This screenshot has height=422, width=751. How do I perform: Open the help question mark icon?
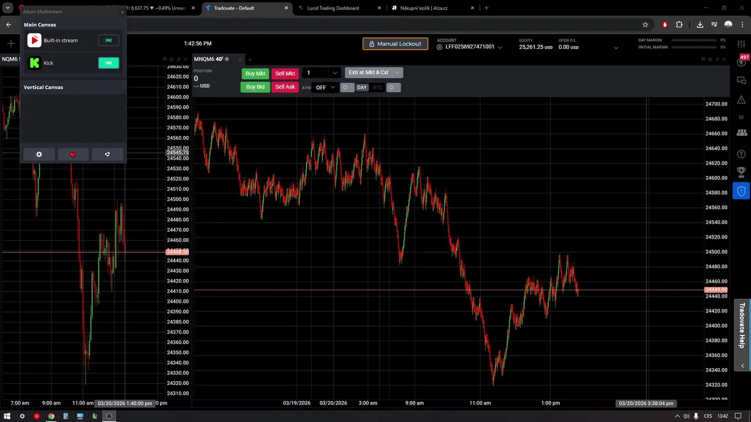point(742,154)
